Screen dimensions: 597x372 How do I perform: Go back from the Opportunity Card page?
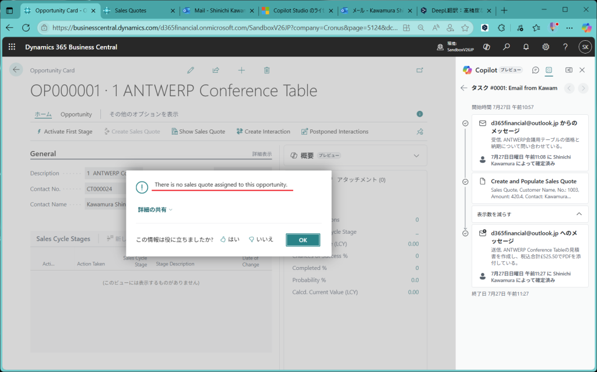[16, 70]
